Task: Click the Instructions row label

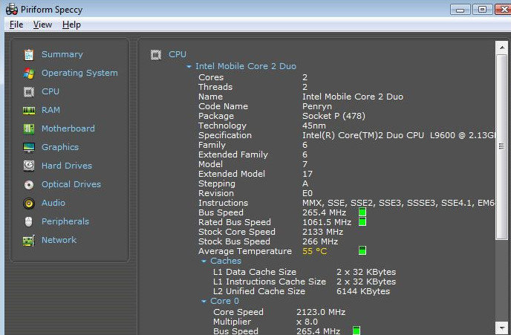Action: 223,203
